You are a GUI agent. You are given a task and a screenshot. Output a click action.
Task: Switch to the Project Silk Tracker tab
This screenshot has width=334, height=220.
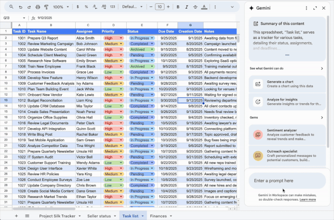[x=57, y=216]
